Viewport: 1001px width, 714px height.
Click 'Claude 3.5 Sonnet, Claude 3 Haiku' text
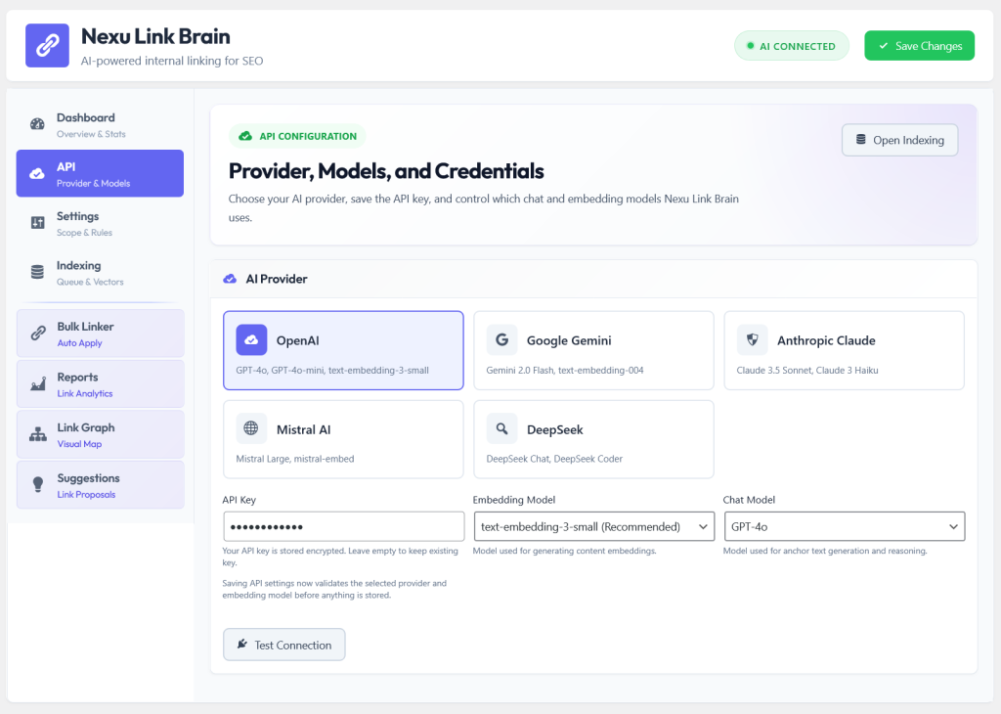coord(807,370)
